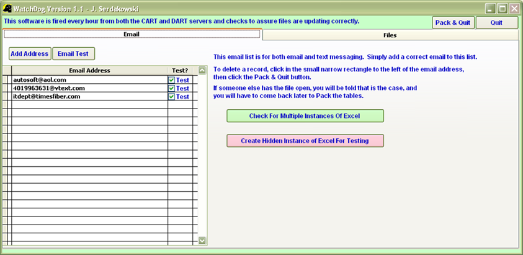Click the Quit button
This screenshot has height=255, width=523.
point(497,23)
